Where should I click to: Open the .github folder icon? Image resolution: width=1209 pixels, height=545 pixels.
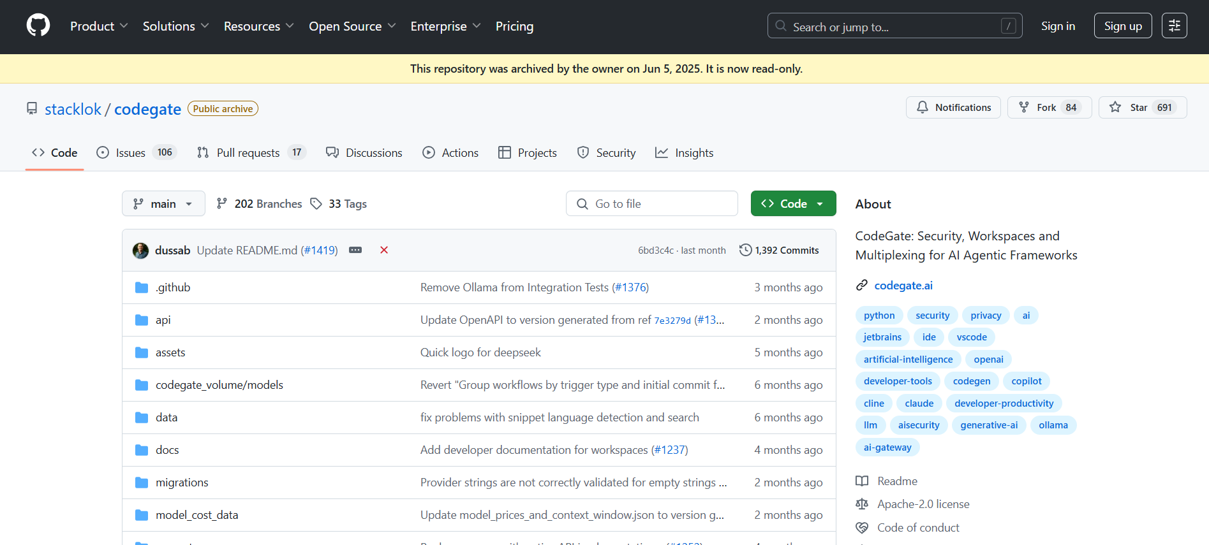pyautogui.click(x=142, y=287)
